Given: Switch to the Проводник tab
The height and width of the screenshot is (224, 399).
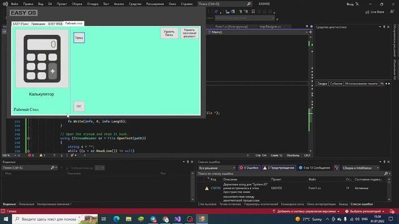Looking at the screenshot, I should (x=38, y=24).
